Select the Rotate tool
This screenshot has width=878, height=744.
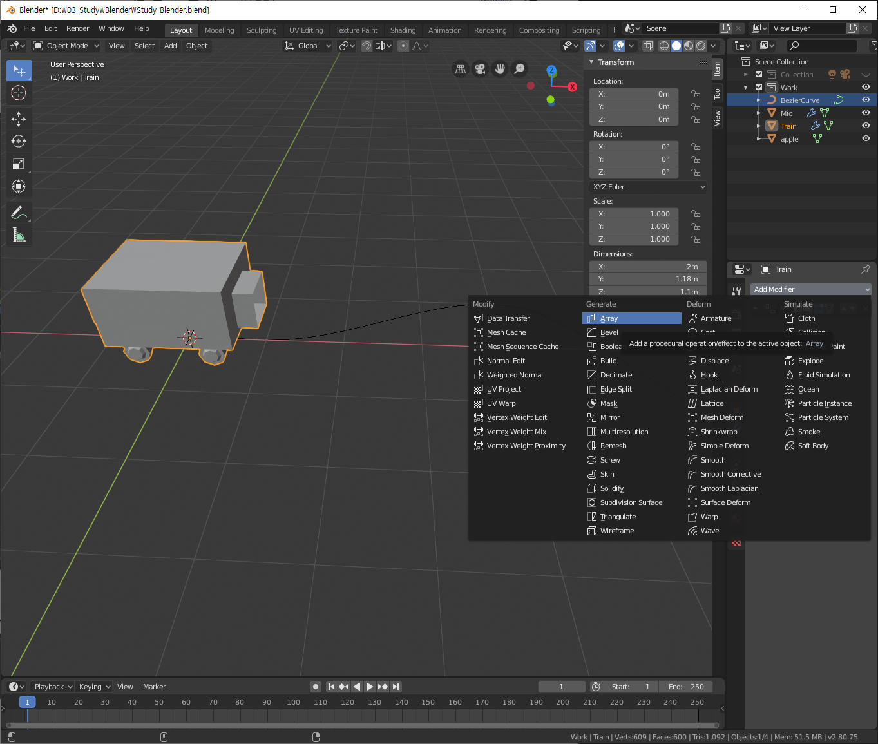pos(19,141)
